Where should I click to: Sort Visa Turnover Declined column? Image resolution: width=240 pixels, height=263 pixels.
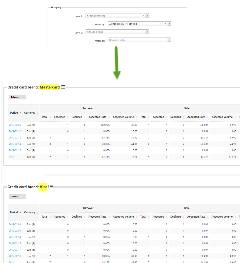78,217
